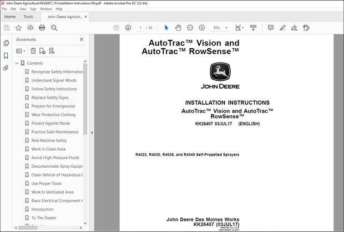This screenshot has width=344, height=232.
Task: Go to previous page arrow
Action: click(x=117, y=28)
